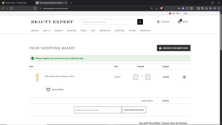Open the Make-Up menu
This screenshot has width=222, height=125.
click(x=59, y=31)
